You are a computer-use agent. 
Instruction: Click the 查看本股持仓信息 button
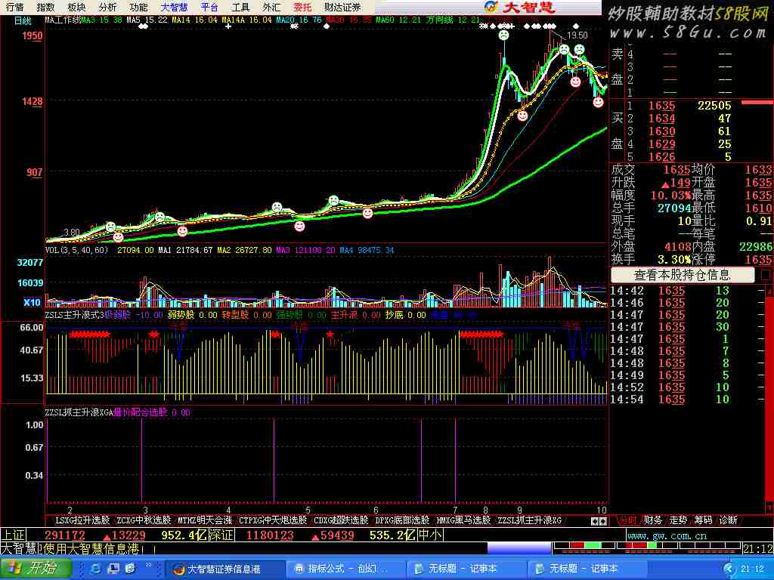tap(683, 275)
